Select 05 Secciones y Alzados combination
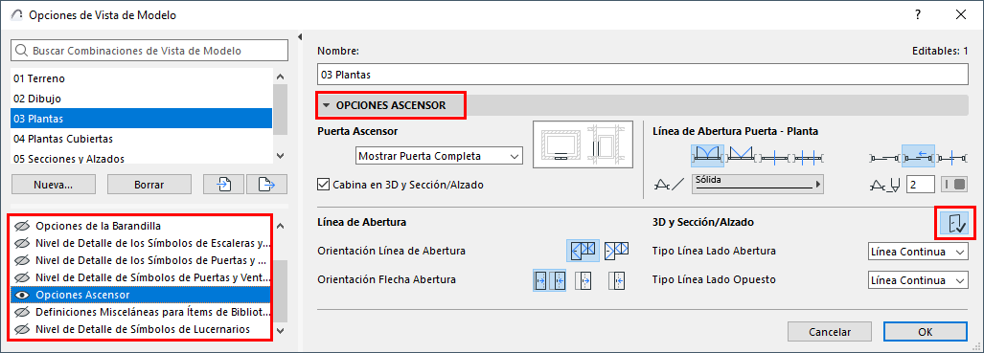Viewport: 984px width, 353px height. (142, 158)
